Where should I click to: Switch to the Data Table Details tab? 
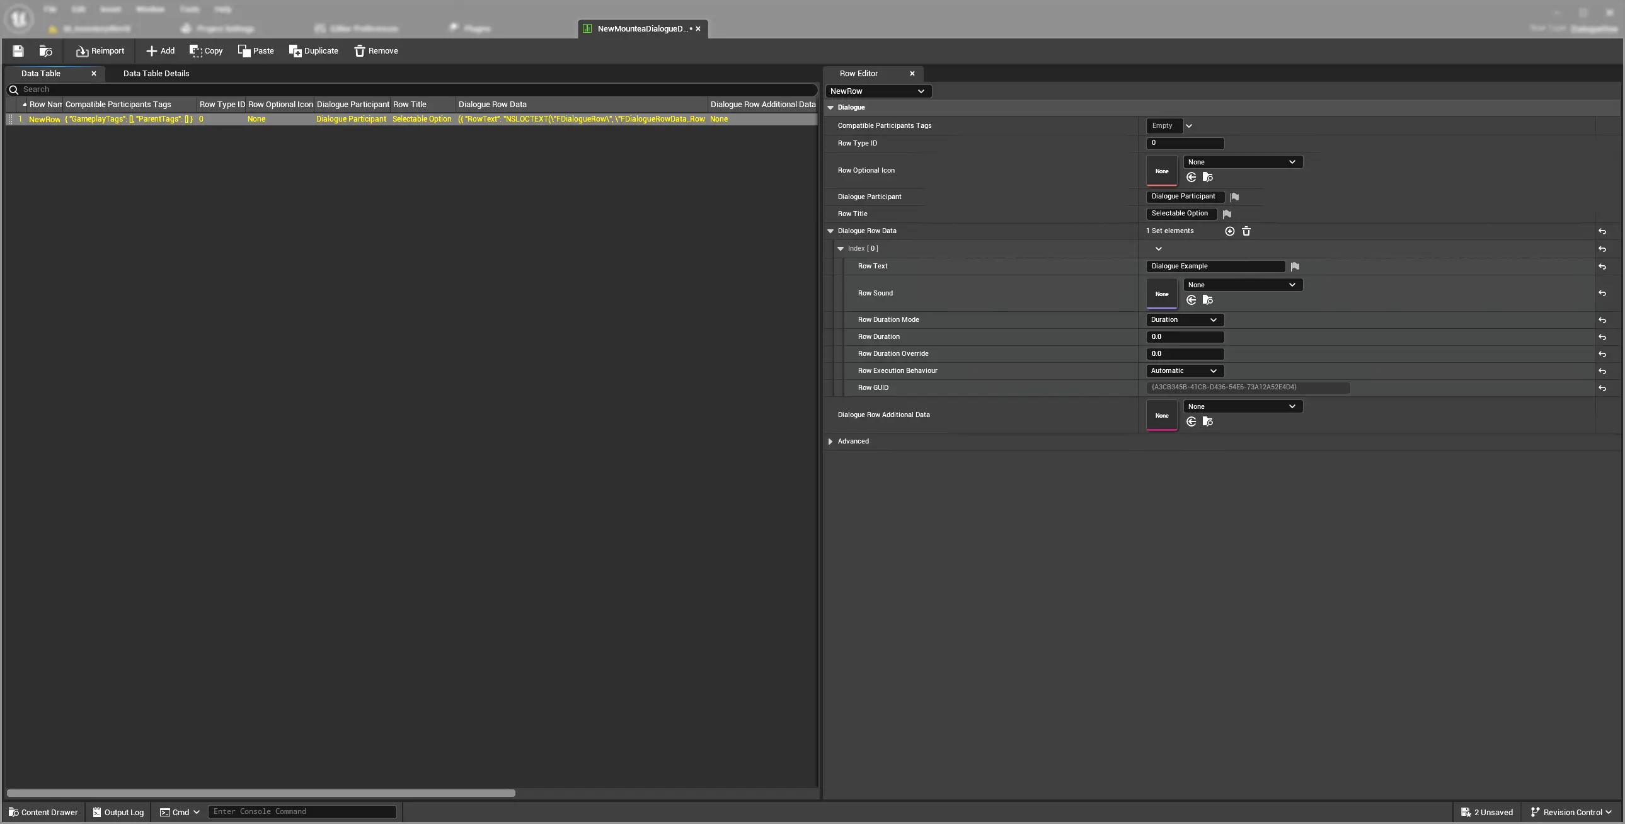(156, 74)
